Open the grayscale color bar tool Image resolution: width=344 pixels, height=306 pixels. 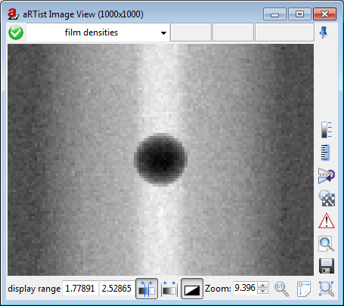(327, 130)
